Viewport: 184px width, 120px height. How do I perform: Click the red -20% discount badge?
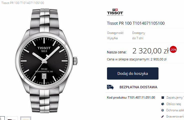pos(173,50)
